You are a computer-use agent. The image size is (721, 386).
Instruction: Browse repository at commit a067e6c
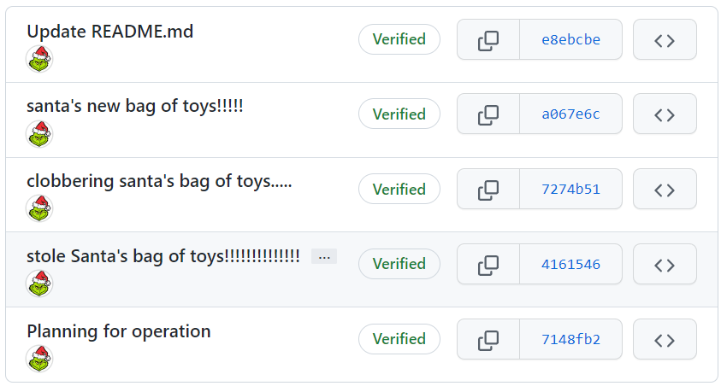click(665, 114)
